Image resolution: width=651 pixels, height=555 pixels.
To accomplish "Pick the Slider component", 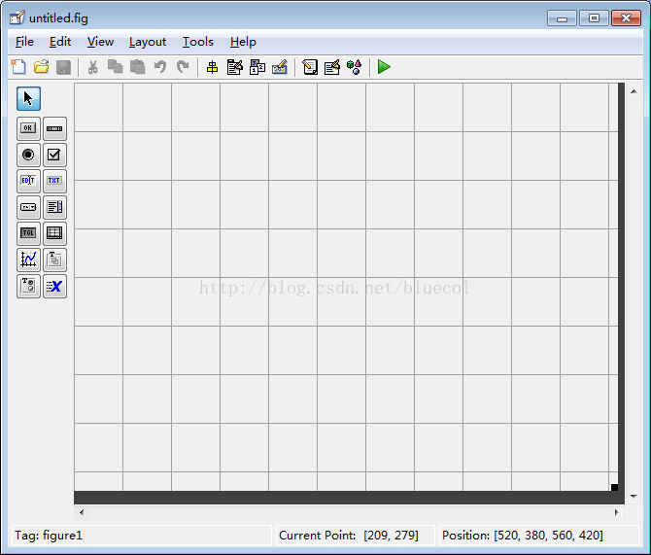I will coord(54,128).
